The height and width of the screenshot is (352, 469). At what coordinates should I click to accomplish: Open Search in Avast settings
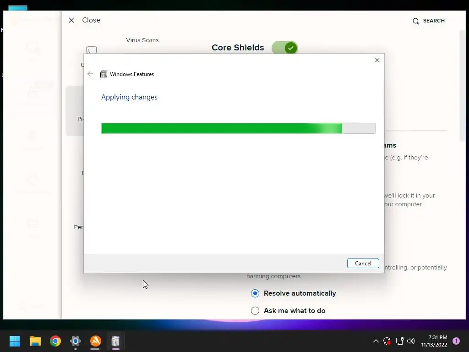429,21
